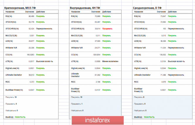The image size is (195, 125).
Task: Click 'Действие' header in the D table
Action: 172,12
